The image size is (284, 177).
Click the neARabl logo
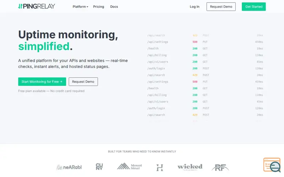tap(69, 167)
